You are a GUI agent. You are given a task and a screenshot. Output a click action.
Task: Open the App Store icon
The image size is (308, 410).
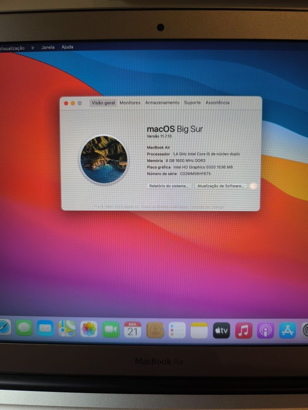(287, 330)
